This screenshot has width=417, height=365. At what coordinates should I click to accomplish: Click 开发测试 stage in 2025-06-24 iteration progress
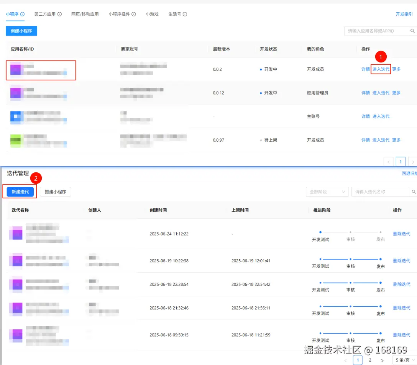(x=320, y=239)
